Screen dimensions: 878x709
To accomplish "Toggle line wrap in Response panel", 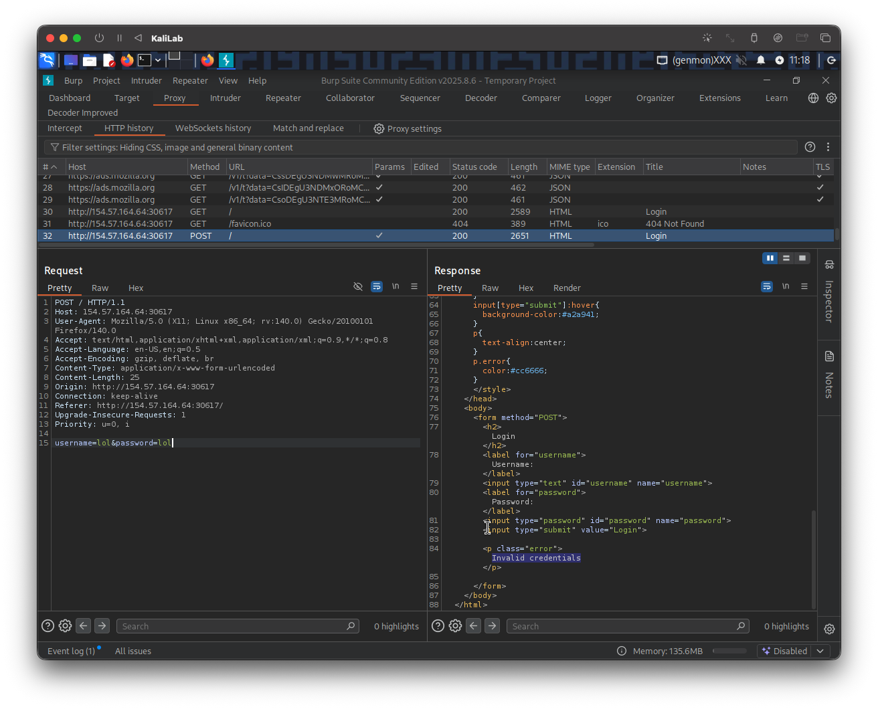I will point(767,286).
